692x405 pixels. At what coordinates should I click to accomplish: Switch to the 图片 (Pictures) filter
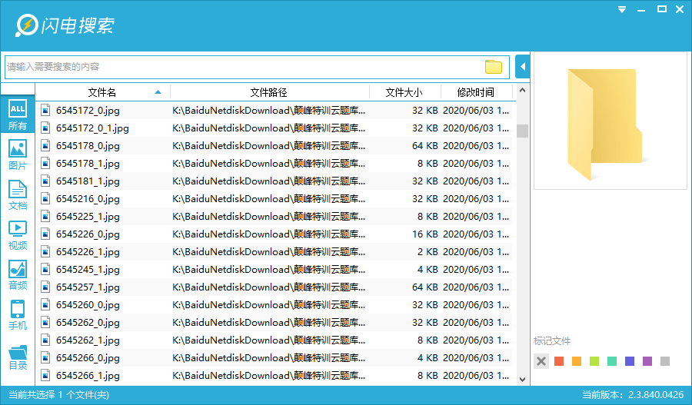17,154
